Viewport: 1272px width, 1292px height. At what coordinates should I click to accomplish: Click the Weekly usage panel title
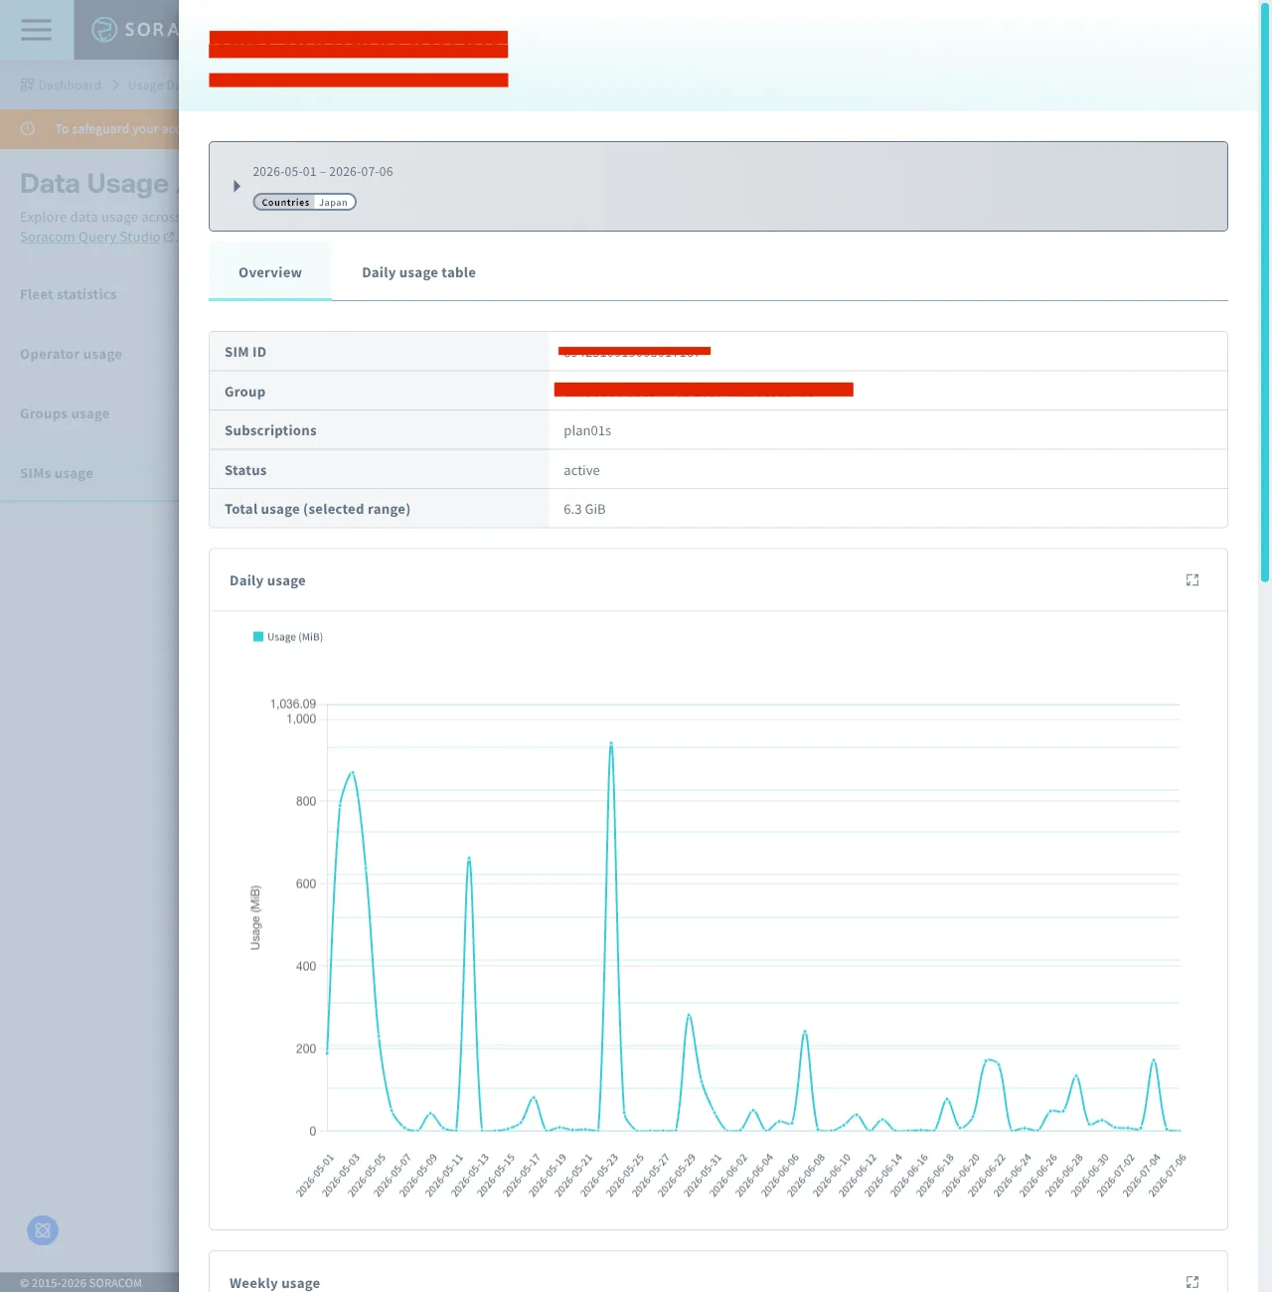274,1283
